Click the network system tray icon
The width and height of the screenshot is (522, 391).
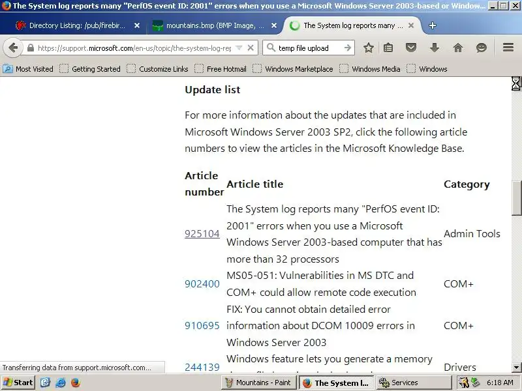pyautogui.click(x=476, y=383)
